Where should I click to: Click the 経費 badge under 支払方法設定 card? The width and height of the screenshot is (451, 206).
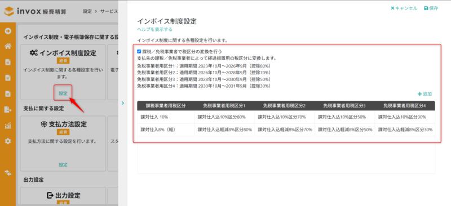click(63, 132)
